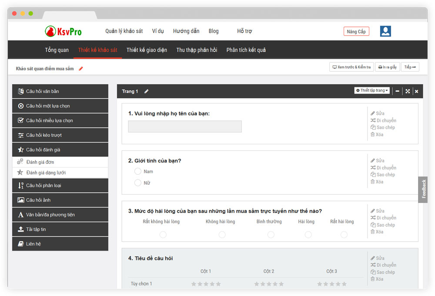Choose the Bình thường rating
435x296 pixels.
pos(271,235)
